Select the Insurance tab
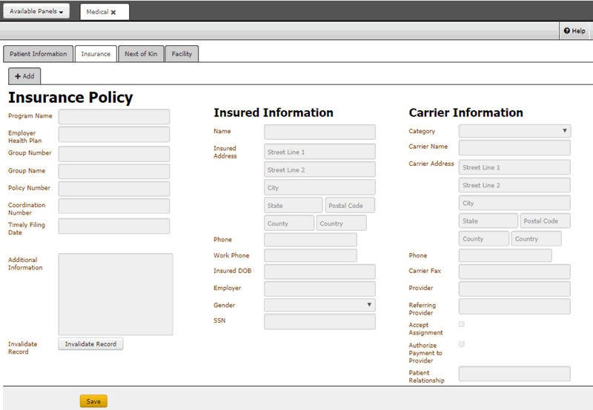The image size is (593, 410). click(x=96, y=54)
